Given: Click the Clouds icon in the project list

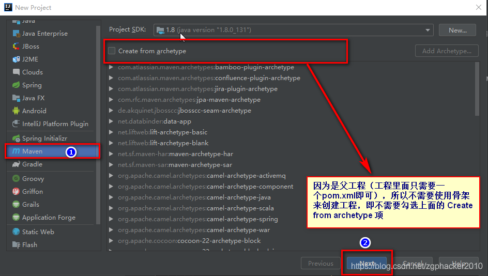Looking at the screenshot, I should coord(16,72).
